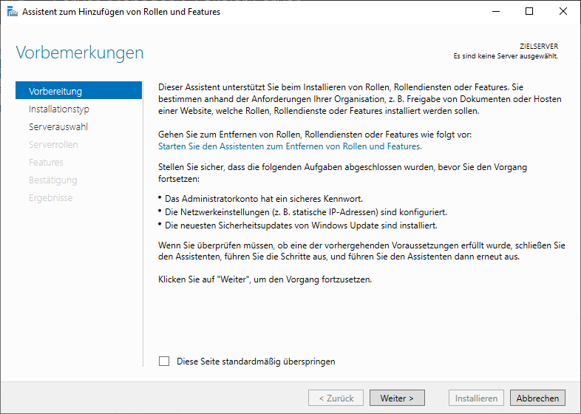Image resolution: width=581 pixels, height=414 pixels.
Task: Jump to the Features step
Action: (x=46, y=163)
